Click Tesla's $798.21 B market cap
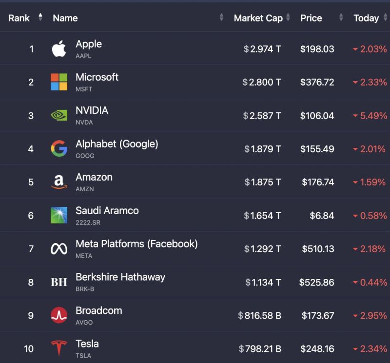Viewport: 390px width, 363px height. (260, 348)
